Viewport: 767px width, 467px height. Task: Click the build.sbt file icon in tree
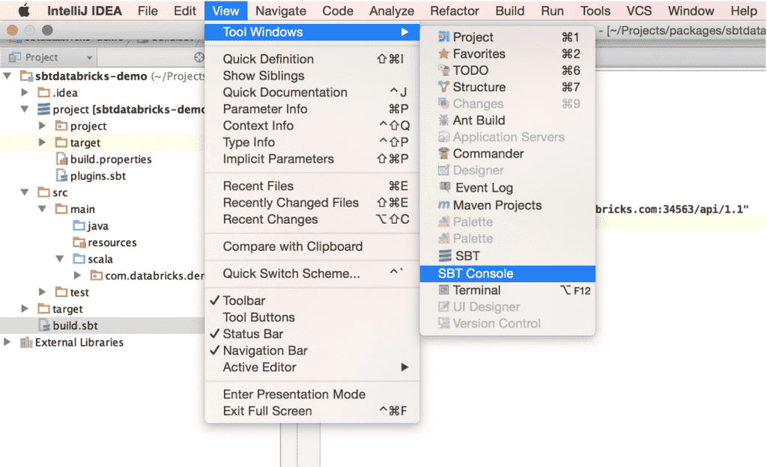pos(44,326)
